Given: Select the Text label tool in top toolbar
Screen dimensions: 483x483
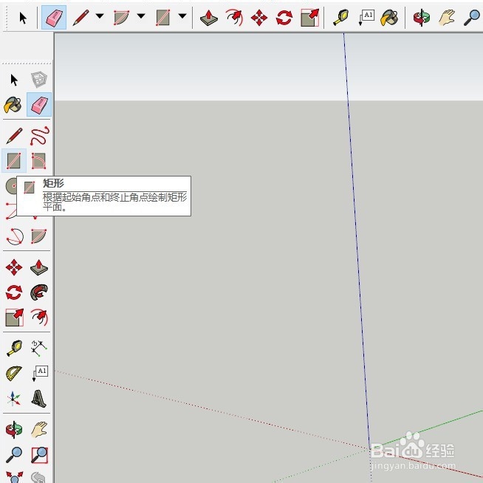Looking at the screenshot, I should 366,18.
